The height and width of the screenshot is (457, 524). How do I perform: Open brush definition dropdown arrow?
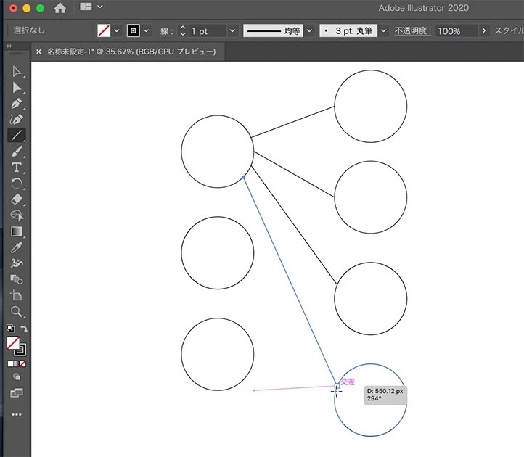tap(384, 30)
